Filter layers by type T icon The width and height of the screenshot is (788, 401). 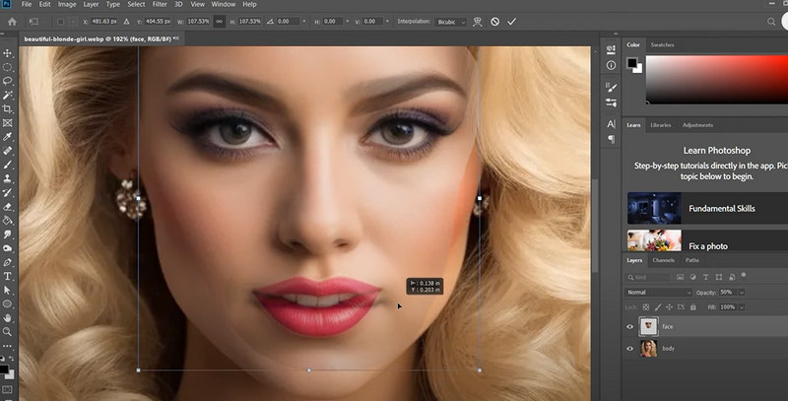tap(705, 277)
